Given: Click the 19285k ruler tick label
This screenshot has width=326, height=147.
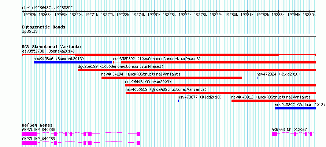Looking at the screenshot, I should click(x=310, y=15).
